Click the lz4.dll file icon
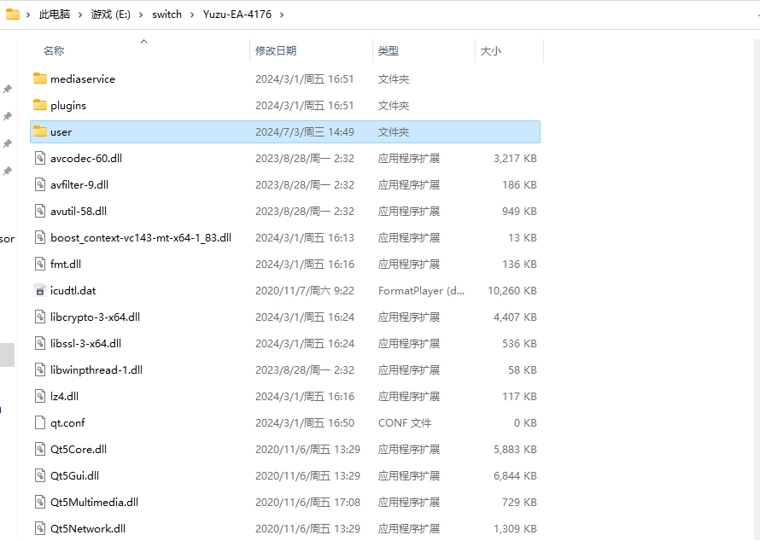 40,396
